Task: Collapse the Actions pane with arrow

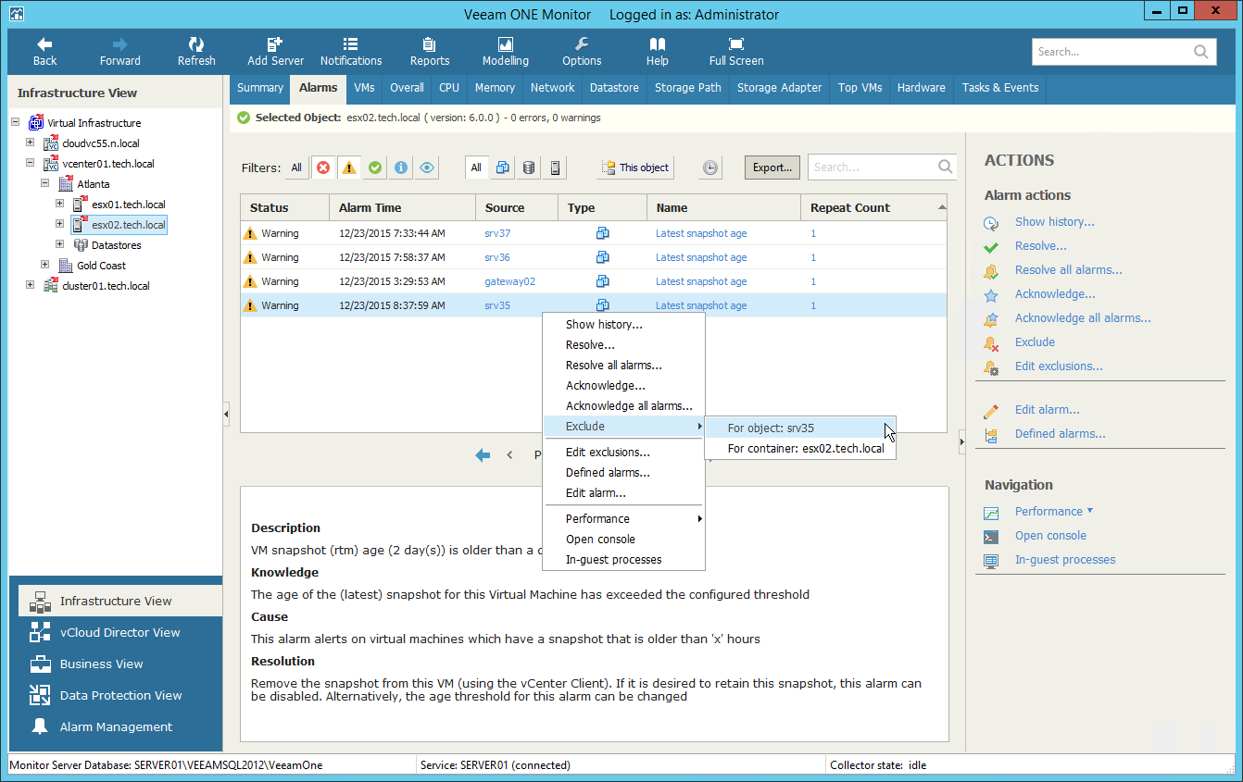Action: click(961, 442)
